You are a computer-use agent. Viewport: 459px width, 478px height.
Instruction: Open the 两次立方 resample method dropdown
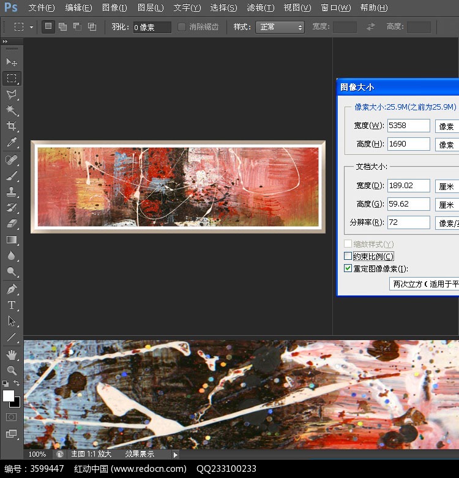click(424, 284)
